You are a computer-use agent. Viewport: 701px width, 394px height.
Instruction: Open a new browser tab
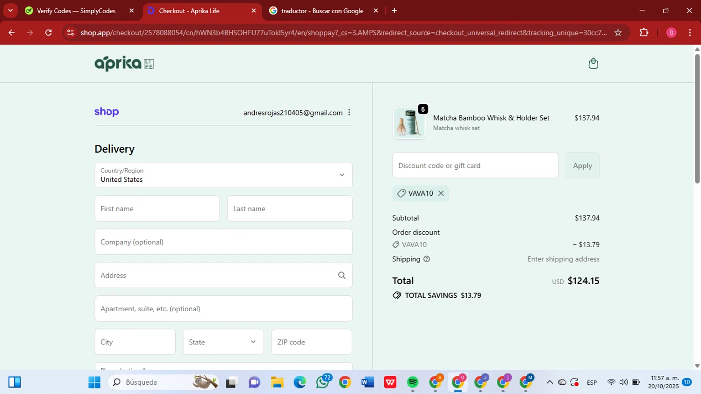tap(394, 11)
